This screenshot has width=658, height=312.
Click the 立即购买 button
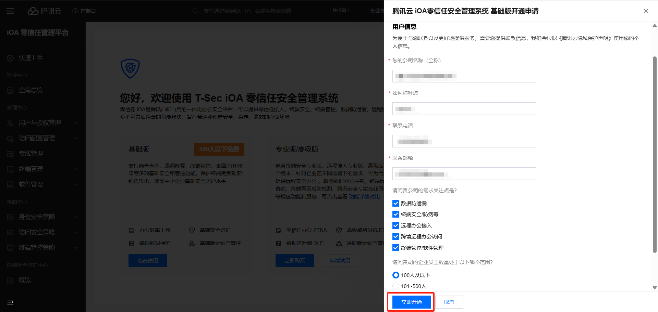pos(295,260)
